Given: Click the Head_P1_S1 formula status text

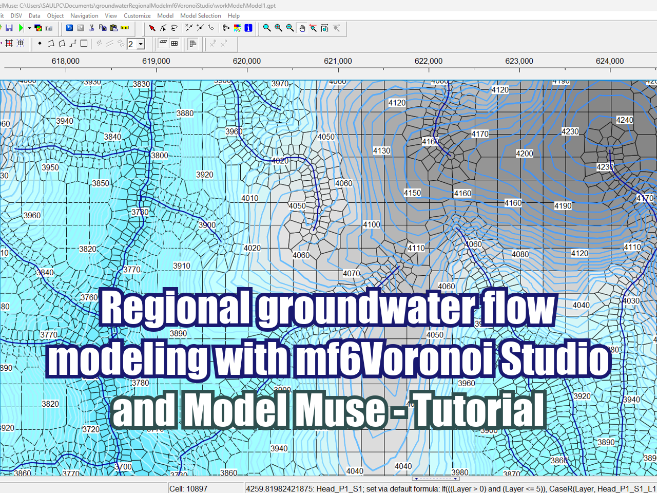Looking at the screenshot, I should (x=451, y=488).
